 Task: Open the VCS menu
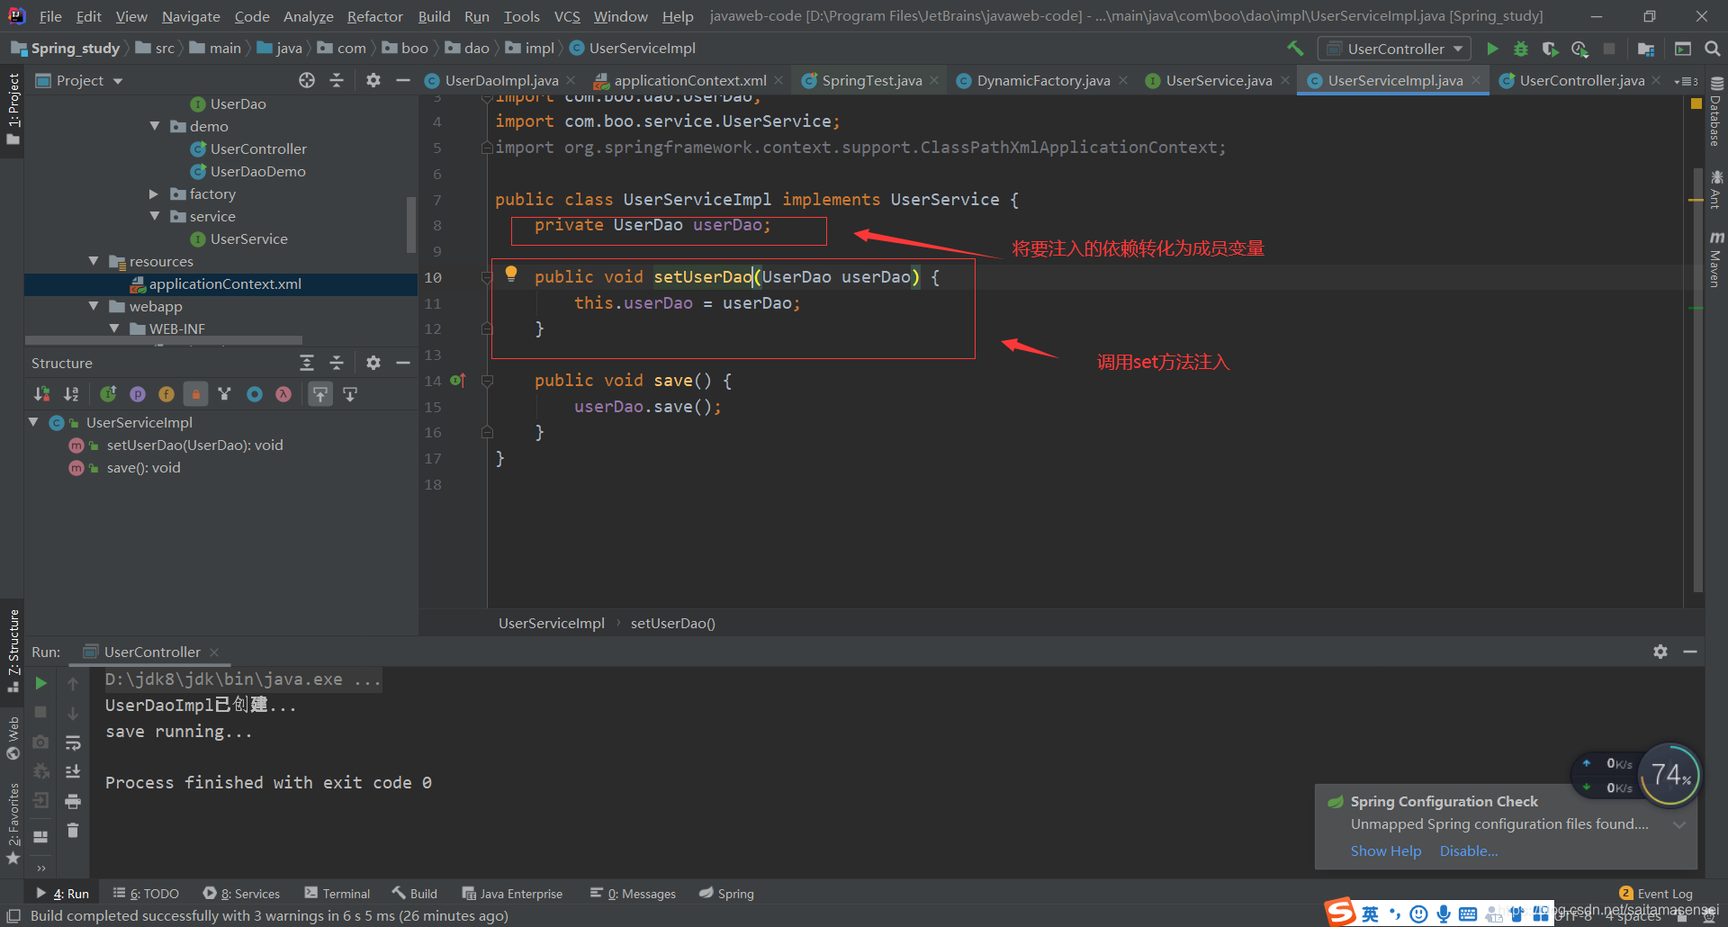click(567, 16)
